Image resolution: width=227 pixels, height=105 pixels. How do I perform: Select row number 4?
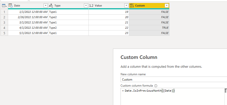pos(4,28)
